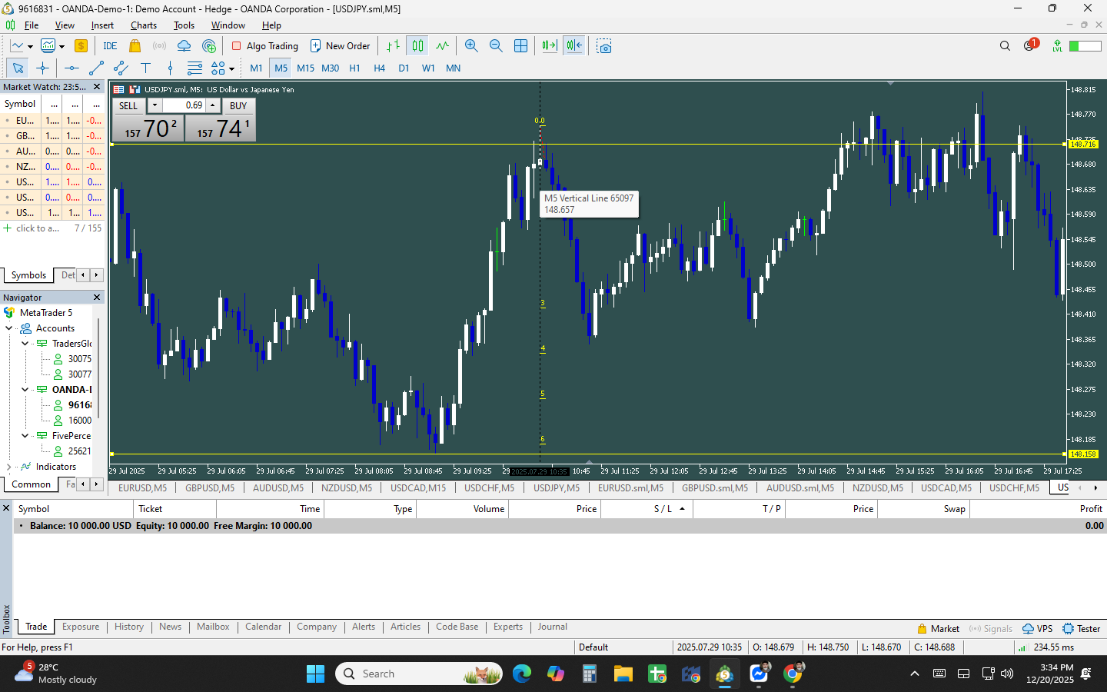The width and height of the screenshot is (1107, 692).
Task: Collapse the OANDA server node
Action: pos(25,390)
